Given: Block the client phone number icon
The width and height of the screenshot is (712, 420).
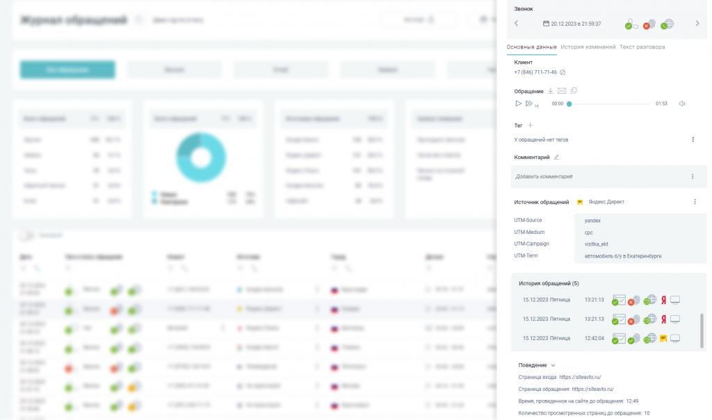Looking at the screenshot, I should (x=562, y=72).
